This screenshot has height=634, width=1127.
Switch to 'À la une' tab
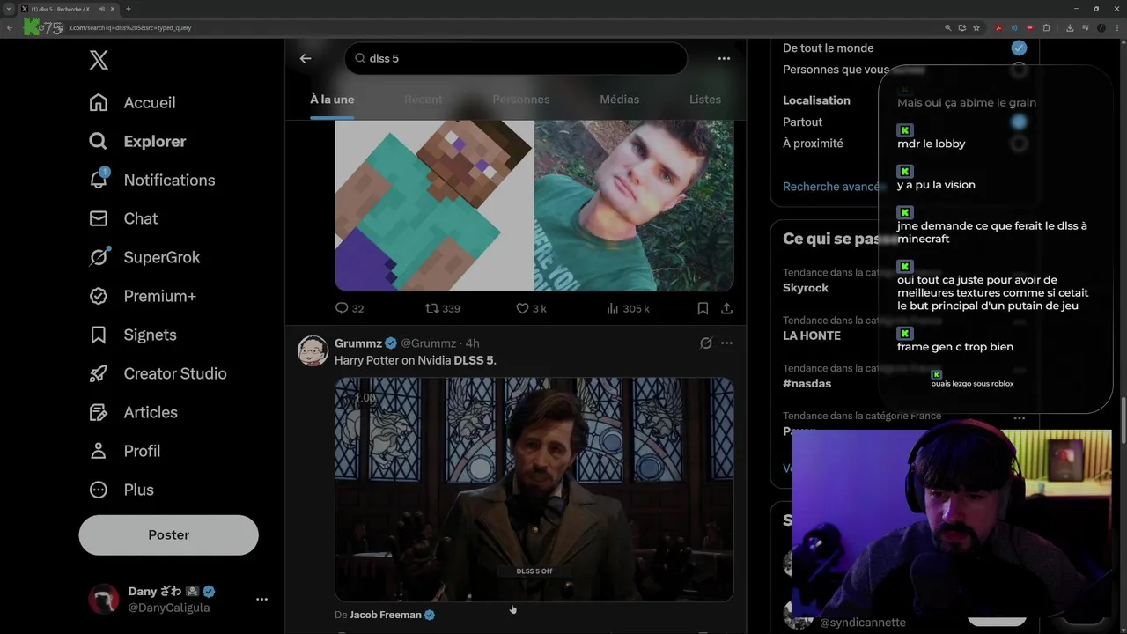[x=332, y=100]
